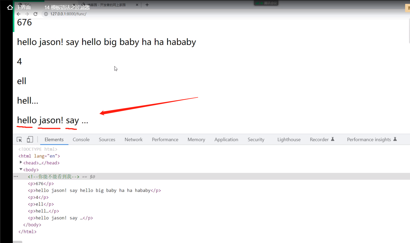
Task: Click the horizontal scrollbar under the DOM tree
Action: pos(17,242)
